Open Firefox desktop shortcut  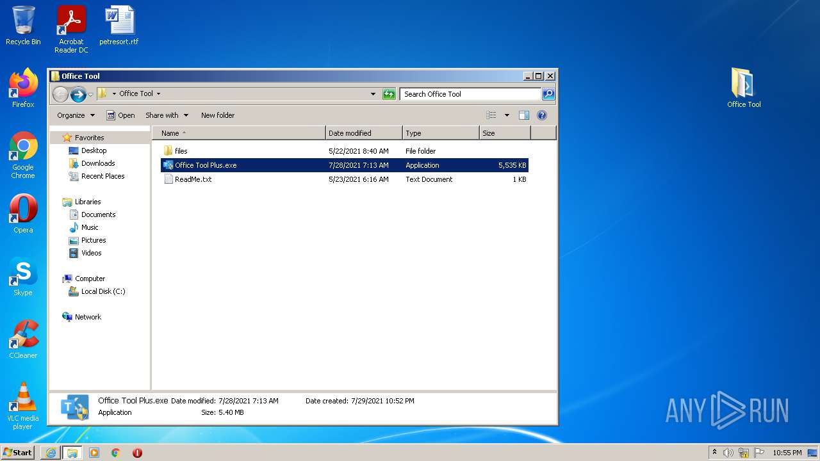coord(23,88)
